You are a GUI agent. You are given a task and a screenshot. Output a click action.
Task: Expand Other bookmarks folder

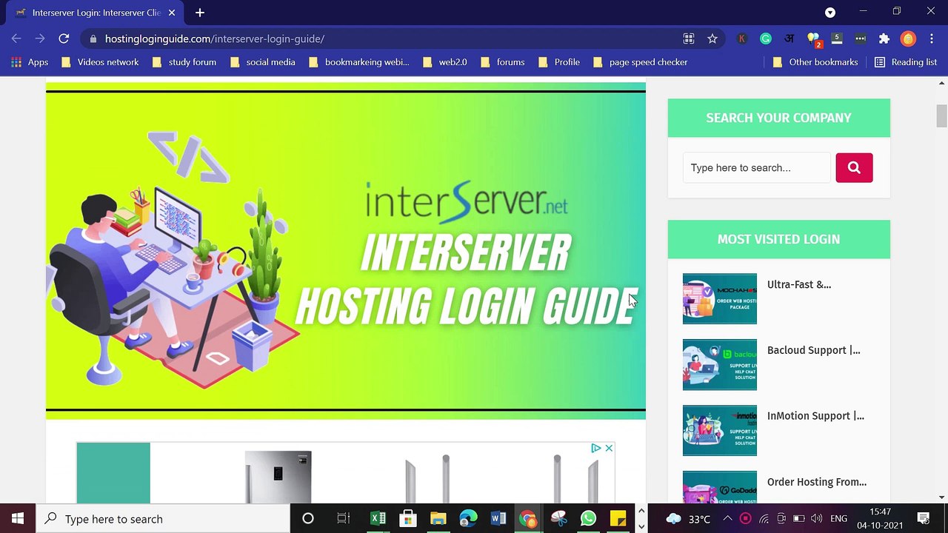(815, 62)
